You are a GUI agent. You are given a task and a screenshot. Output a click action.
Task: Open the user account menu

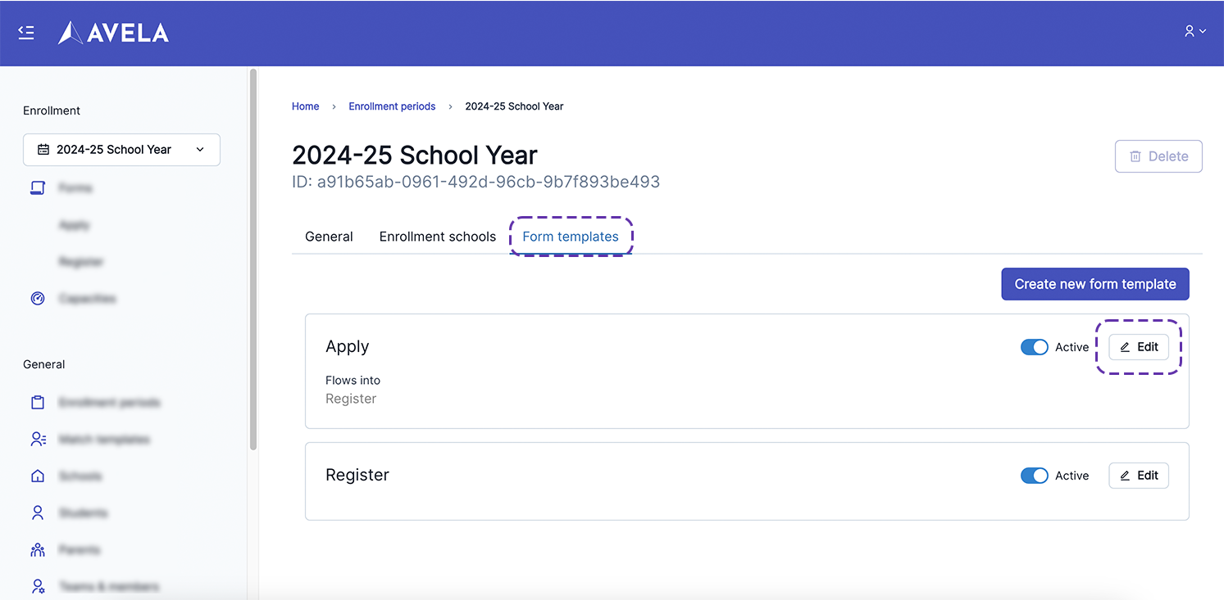tap(1194, 31)
